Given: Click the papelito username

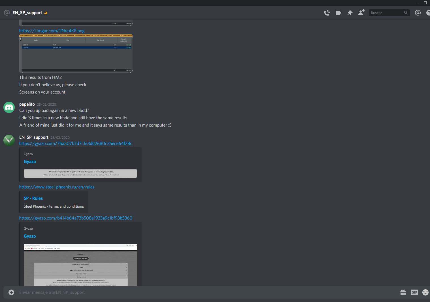Looking at the screenshot, I should click(x=27, y=104).
